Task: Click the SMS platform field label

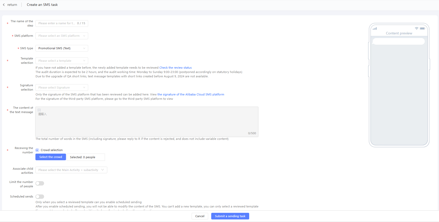Action: pos(24,36)
